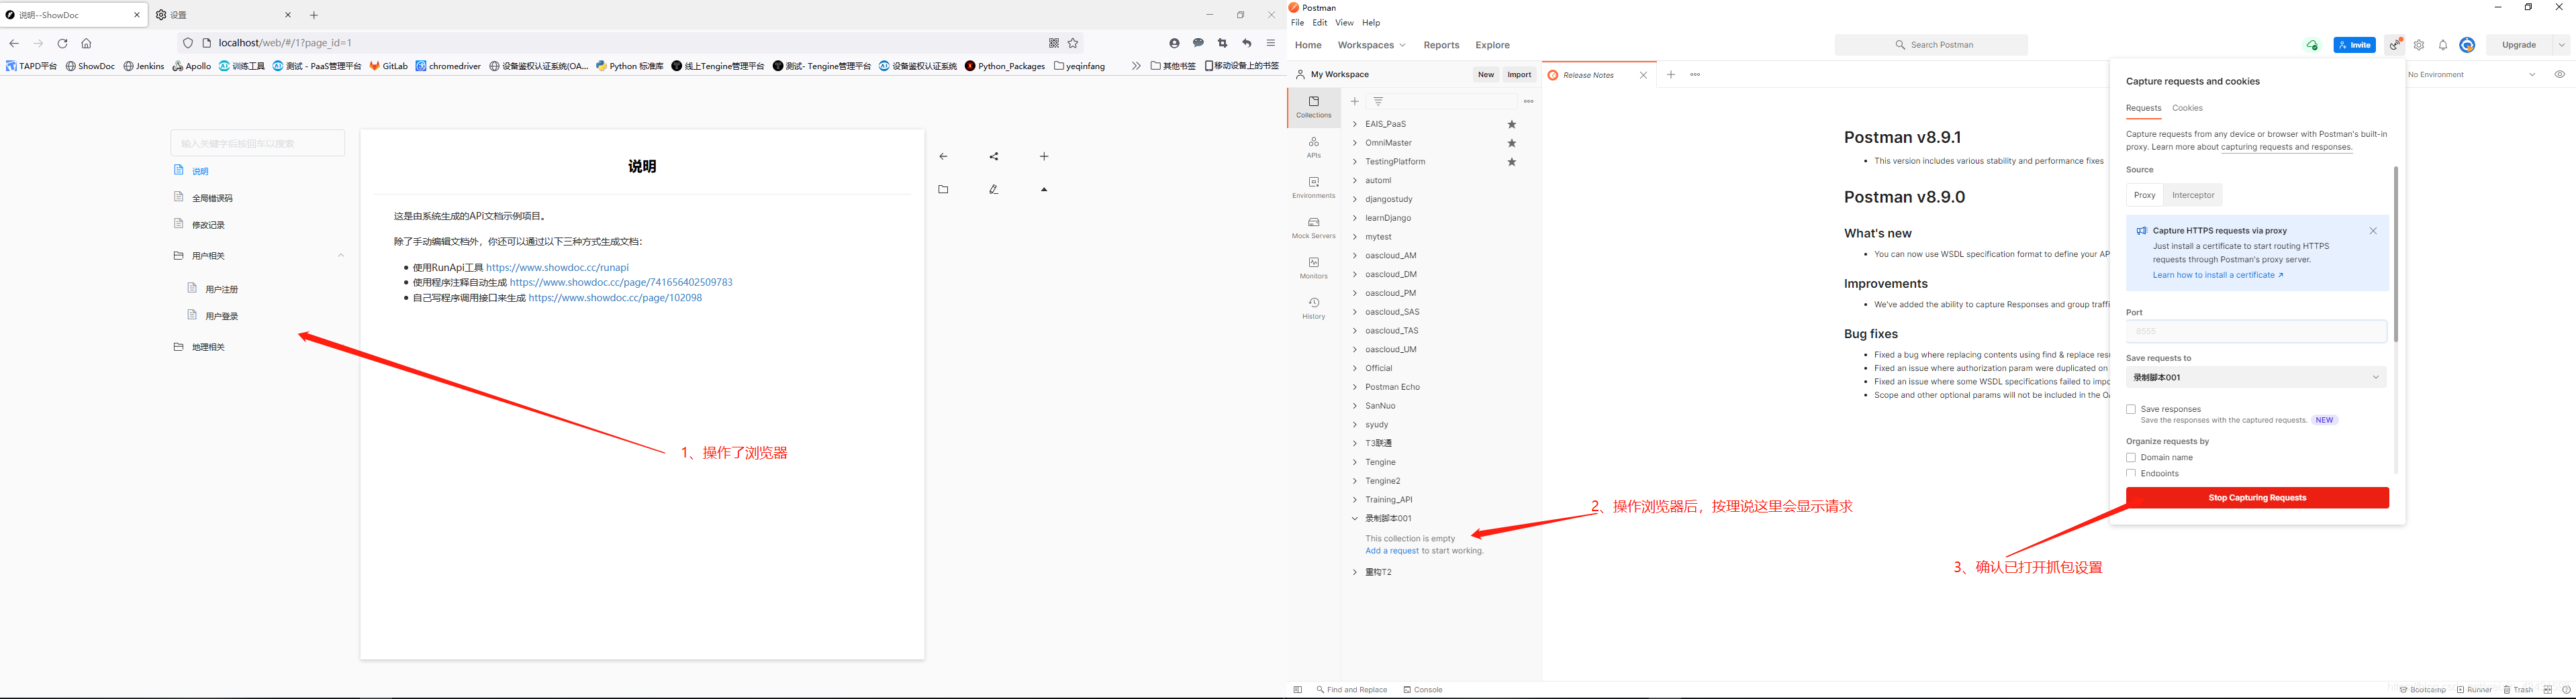Open Workspaces dropdown menu
The image size is (2576, 699).
[1371, 45]
